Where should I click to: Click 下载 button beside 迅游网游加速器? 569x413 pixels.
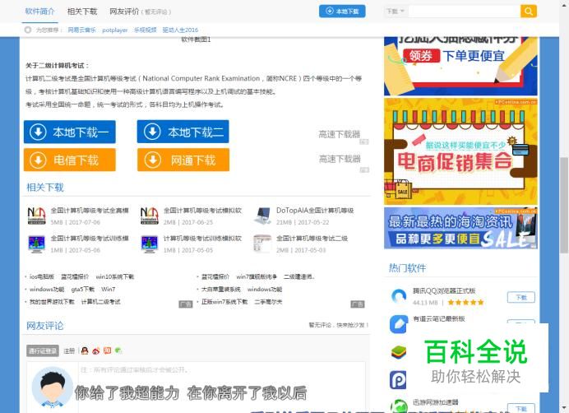(x=521, y=408)
